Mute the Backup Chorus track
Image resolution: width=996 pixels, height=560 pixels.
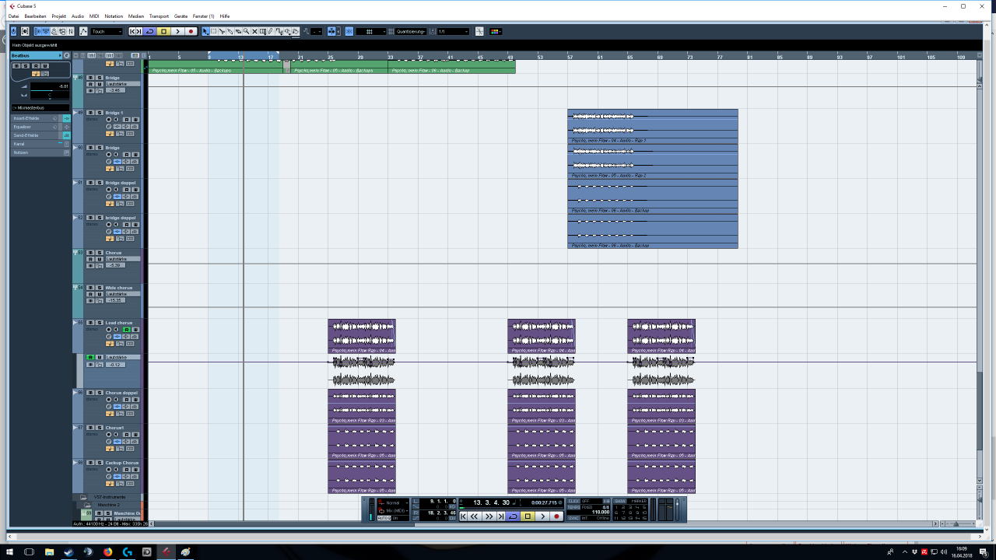click(90, 463)
